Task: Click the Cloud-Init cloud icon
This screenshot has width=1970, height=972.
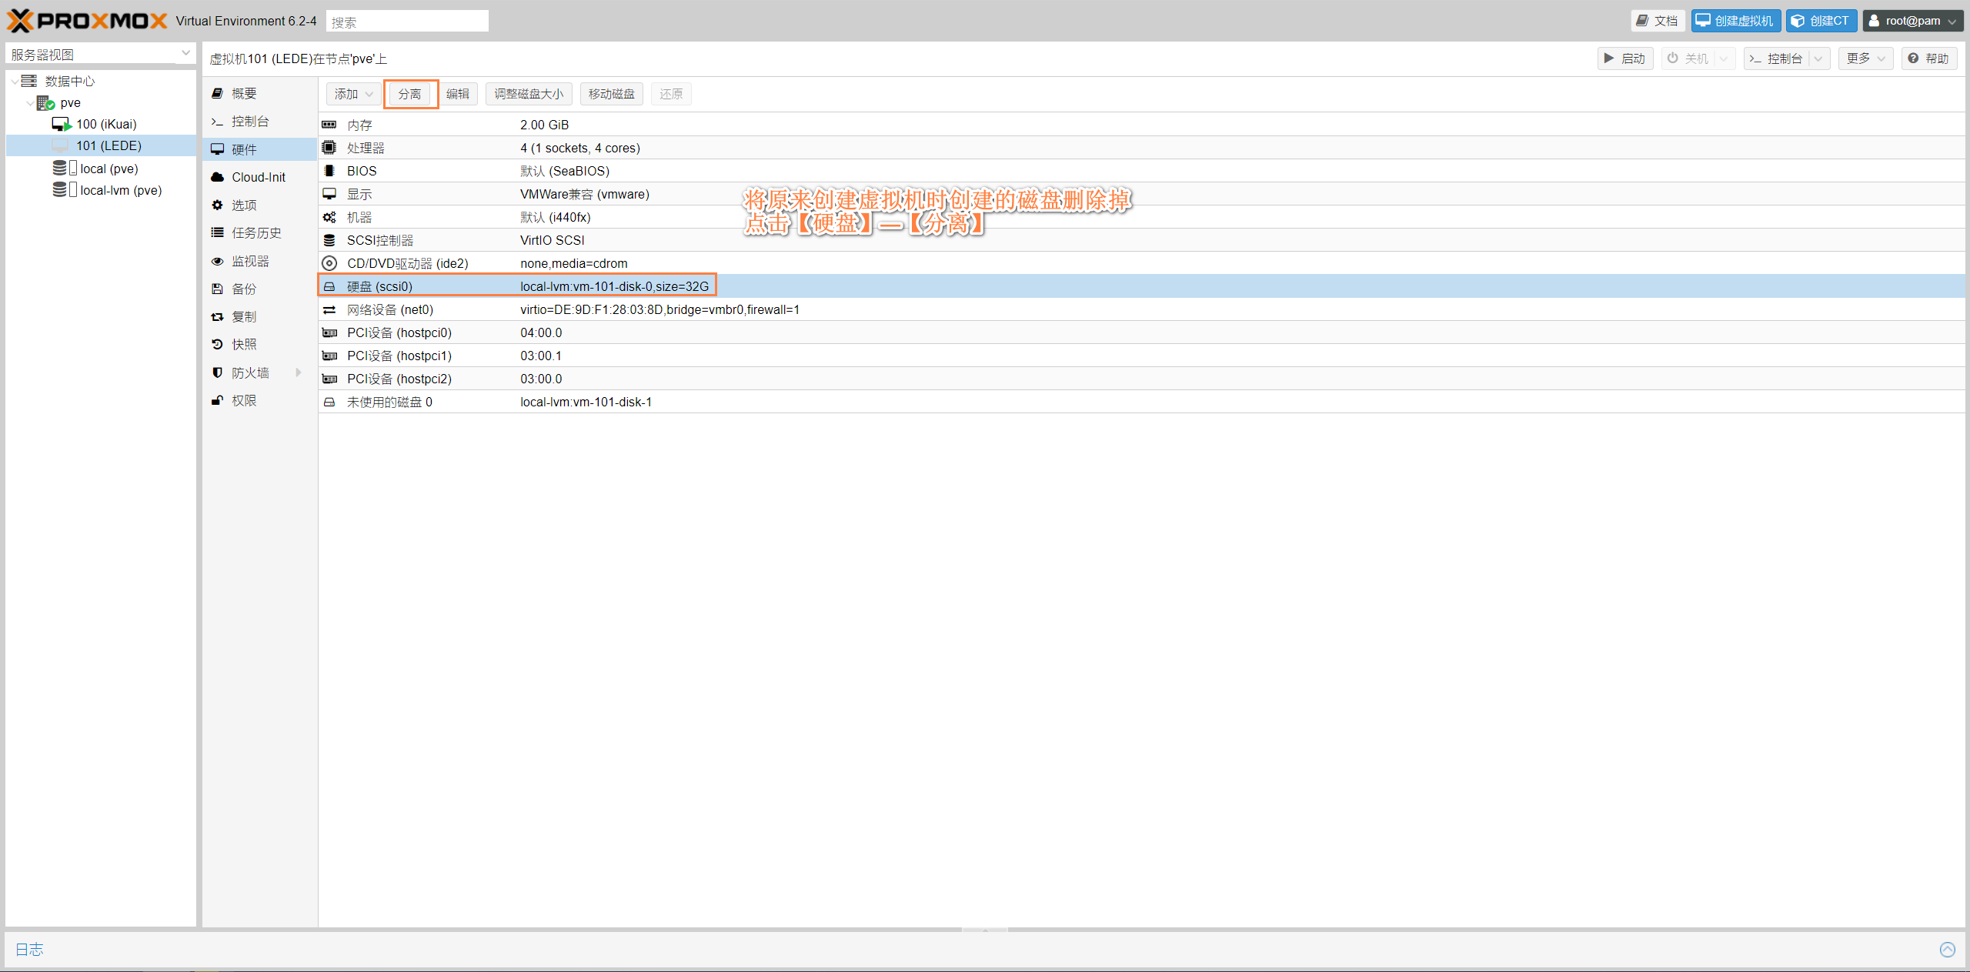Action: 218,177
